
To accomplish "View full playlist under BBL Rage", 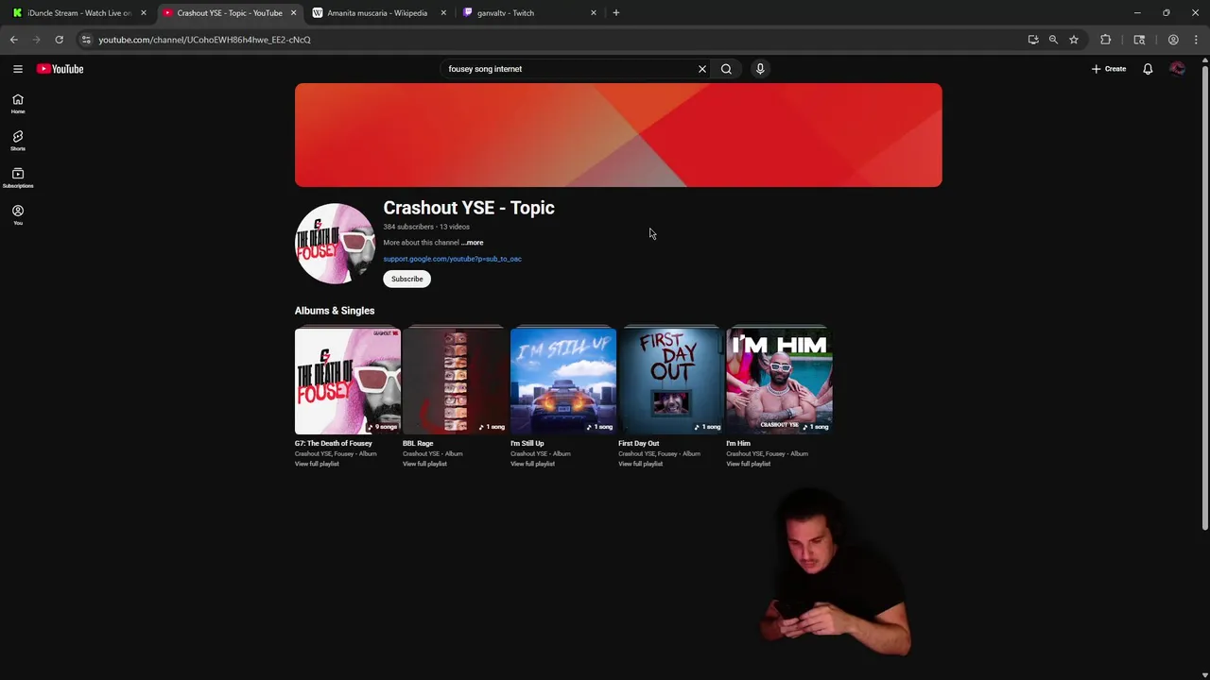I will tap(424, 464).
